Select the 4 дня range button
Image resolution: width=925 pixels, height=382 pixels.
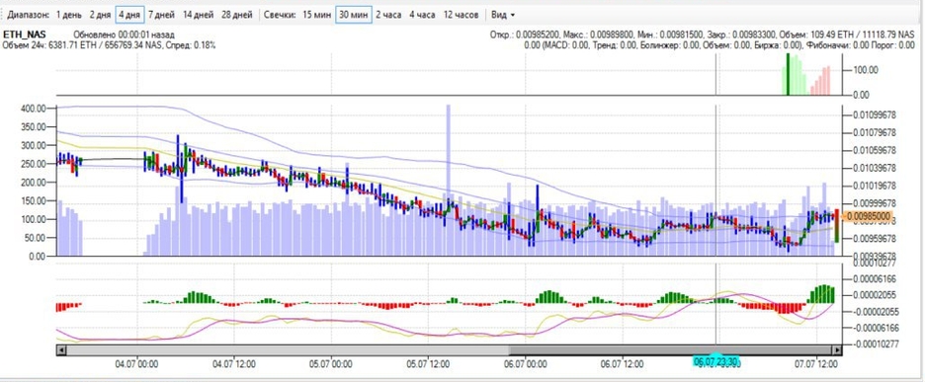pos(129,15)
